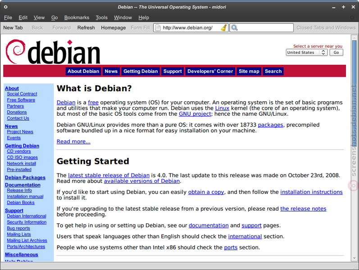Open Developers' Corner in the nav bar
Image resolution: width=359 pixels, height=270 pixels.
click(x=210, y=71)
